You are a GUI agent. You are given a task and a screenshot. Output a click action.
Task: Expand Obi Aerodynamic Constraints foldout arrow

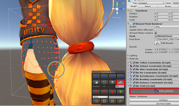128,76
